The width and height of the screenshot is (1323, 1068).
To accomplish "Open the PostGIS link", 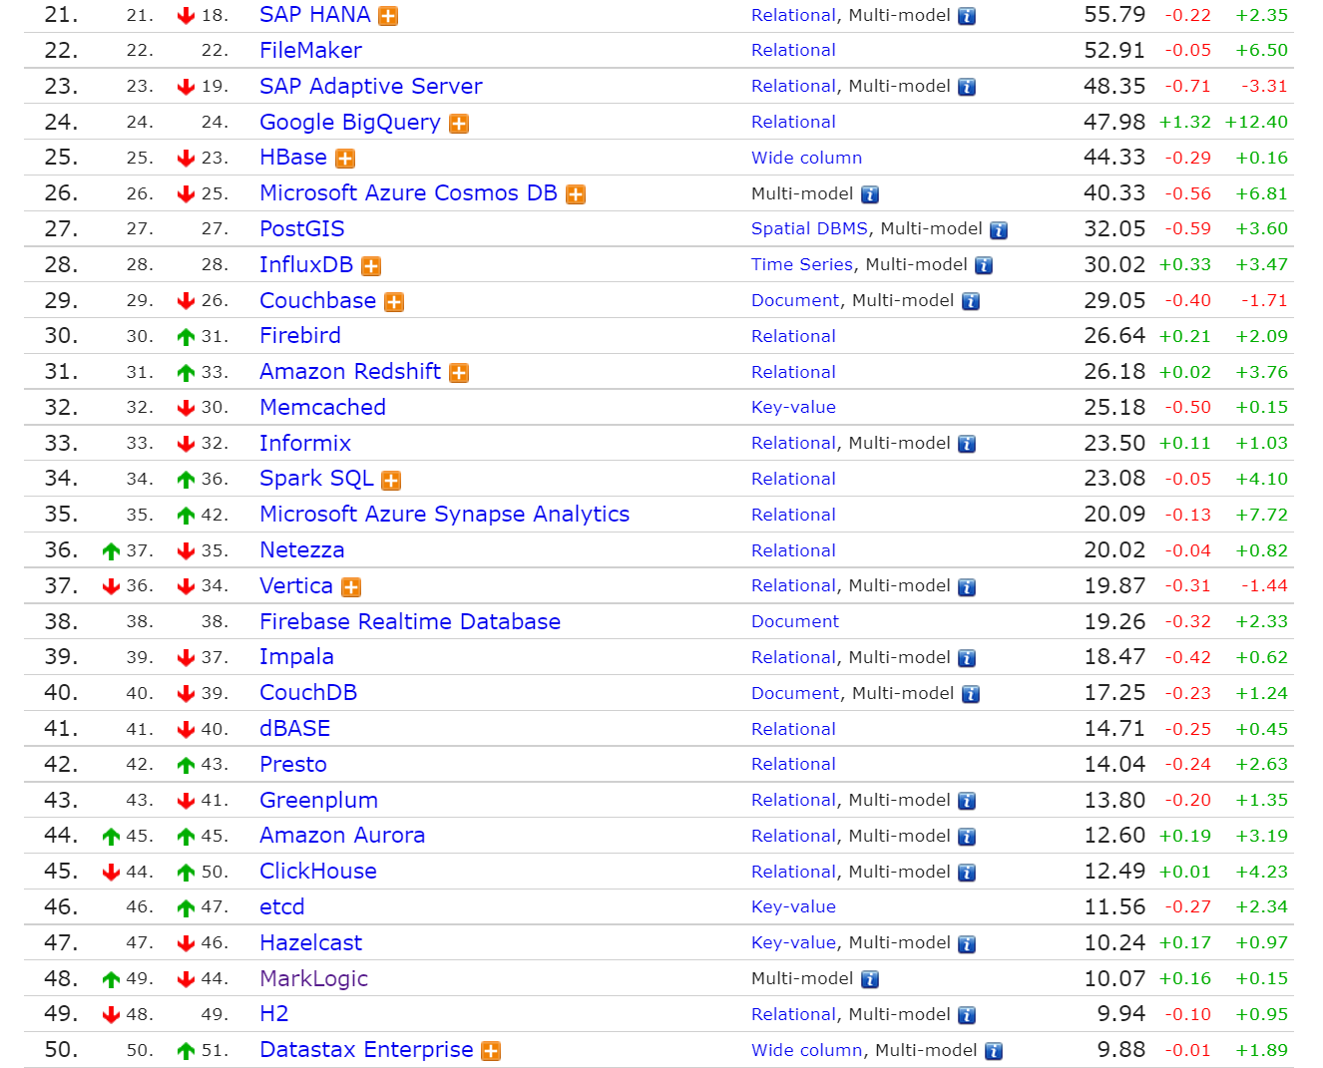I will [302, 229].
